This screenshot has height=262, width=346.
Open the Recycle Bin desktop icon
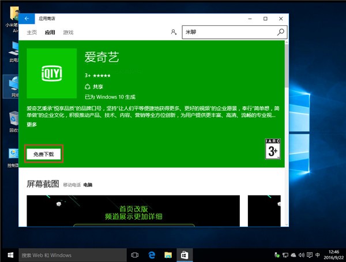(14, 122)
